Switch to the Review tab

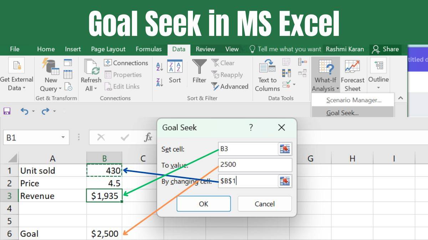[205, 49]
